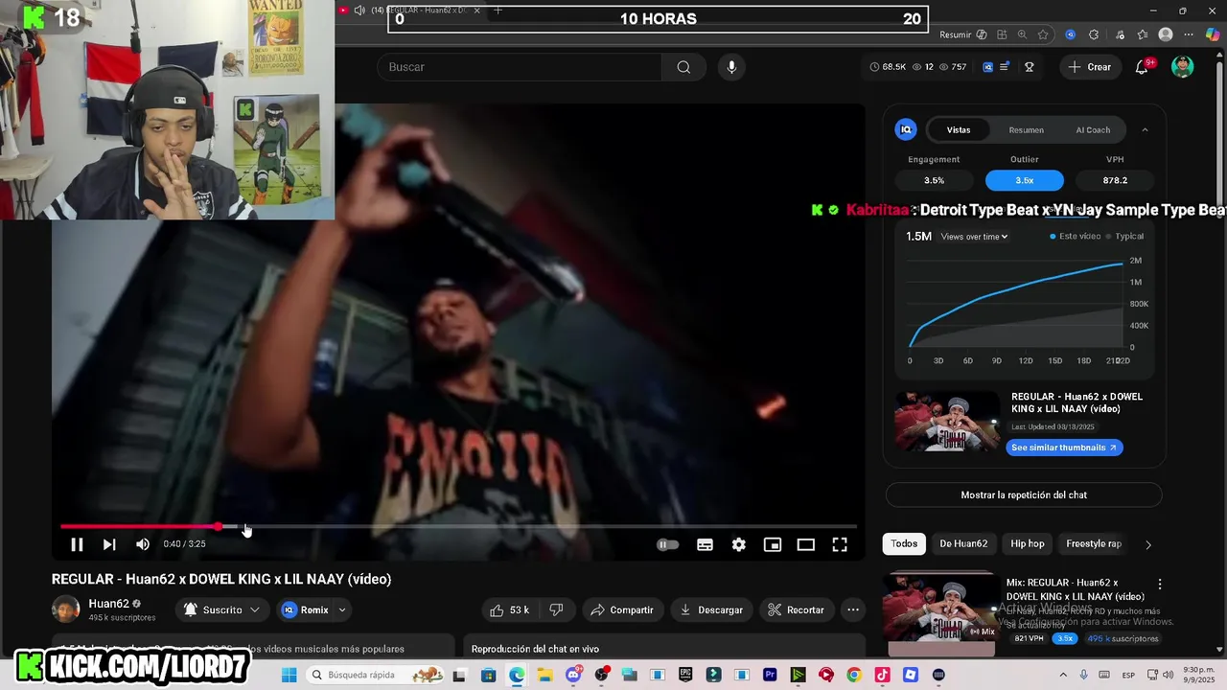Add this page to favorites star
Screen dimensions: 1227x690
point(1043,34)
